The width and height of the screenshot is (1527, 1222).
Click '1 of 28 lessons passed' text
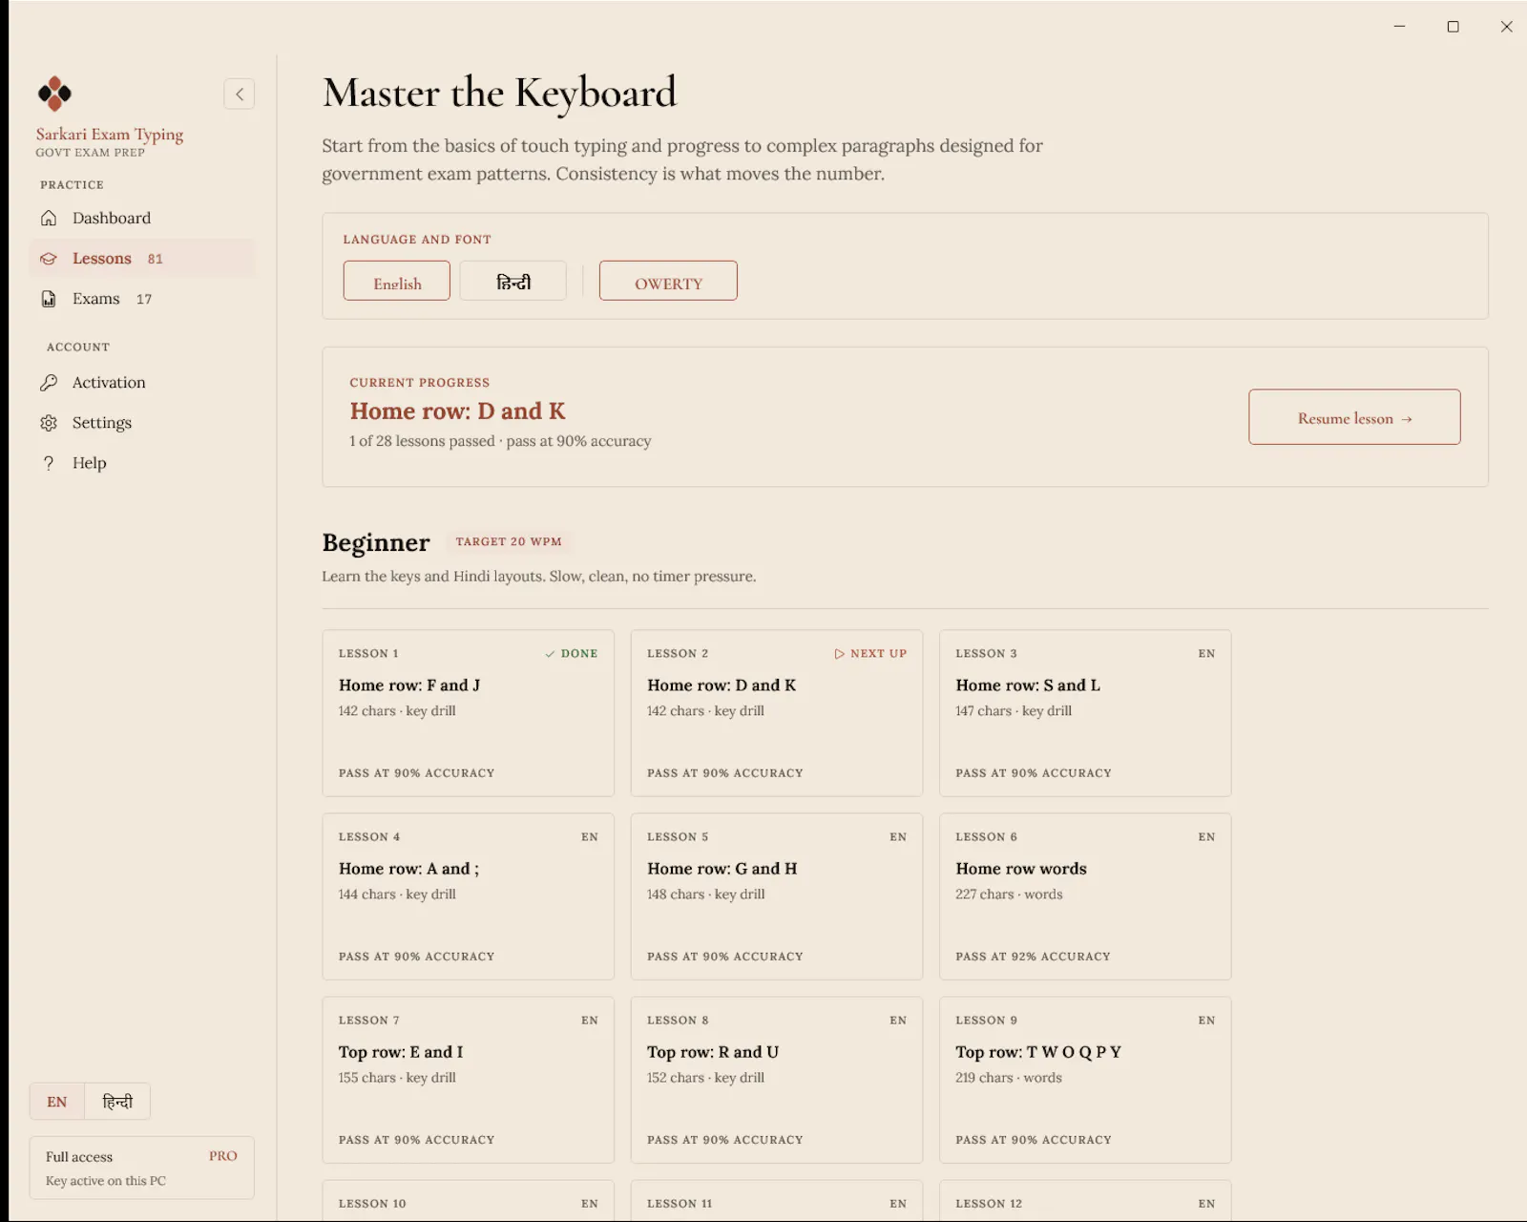422,441
